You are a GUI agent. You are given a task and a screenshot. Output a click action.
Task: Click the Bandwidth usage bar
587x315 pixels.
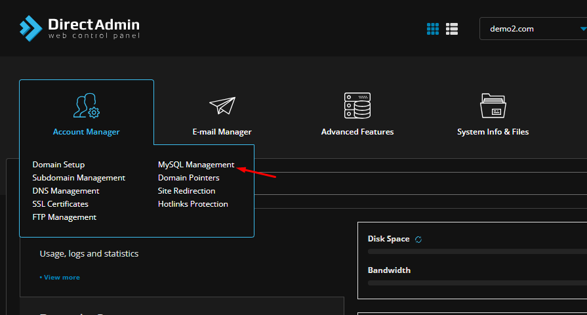[x=477, y=283]
